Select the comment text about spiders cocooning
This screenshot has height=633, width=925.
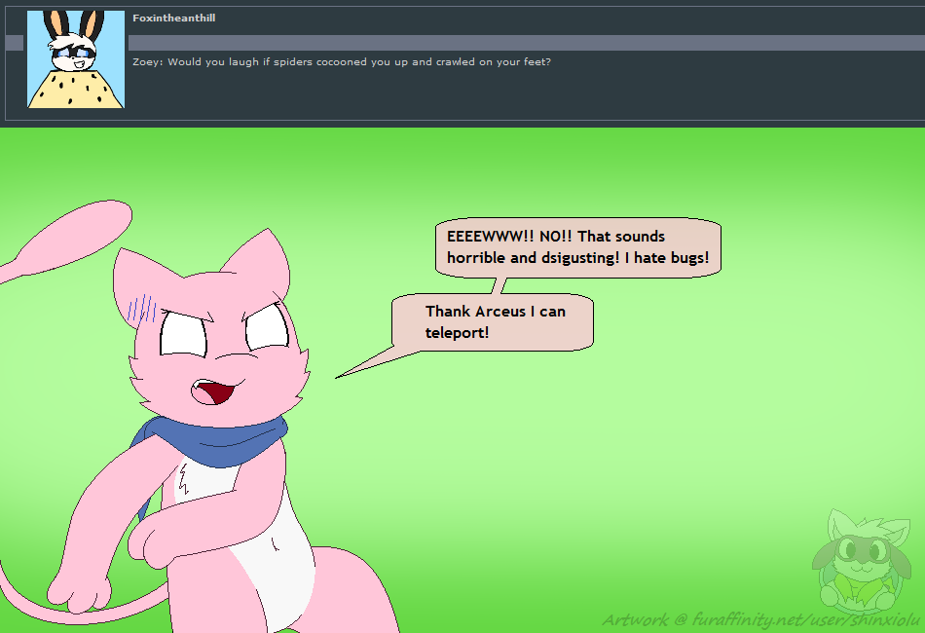coord(342,62)
